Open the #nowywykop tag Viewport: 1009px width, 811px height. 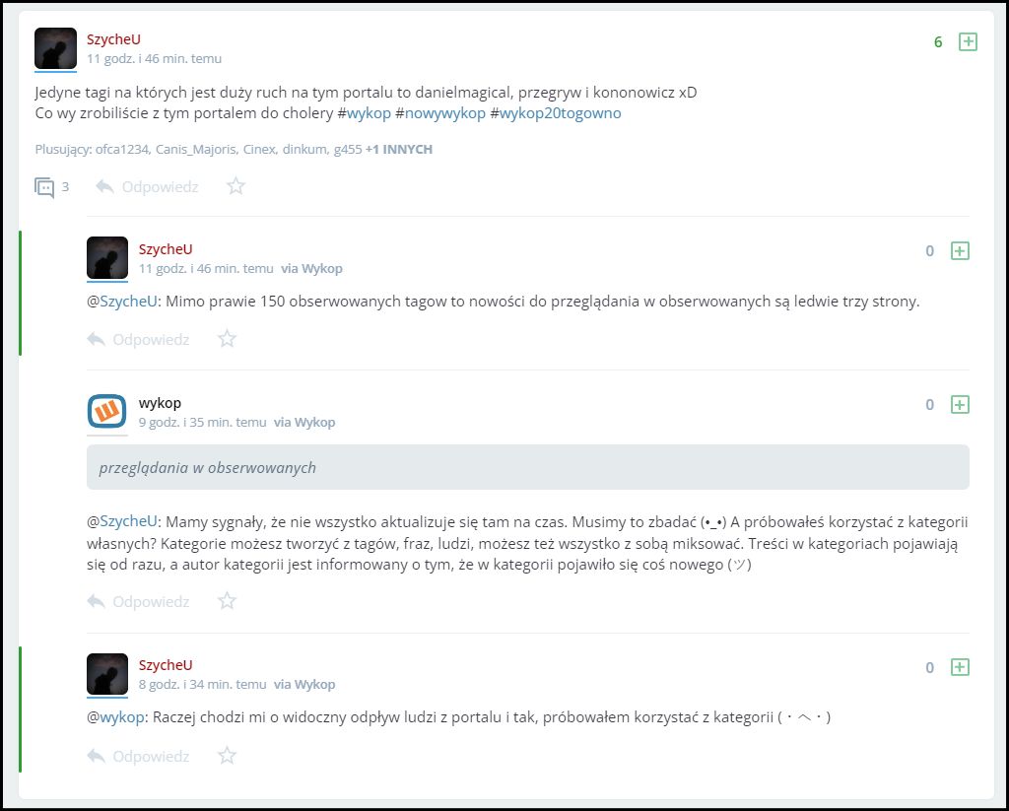click(440, 113)
